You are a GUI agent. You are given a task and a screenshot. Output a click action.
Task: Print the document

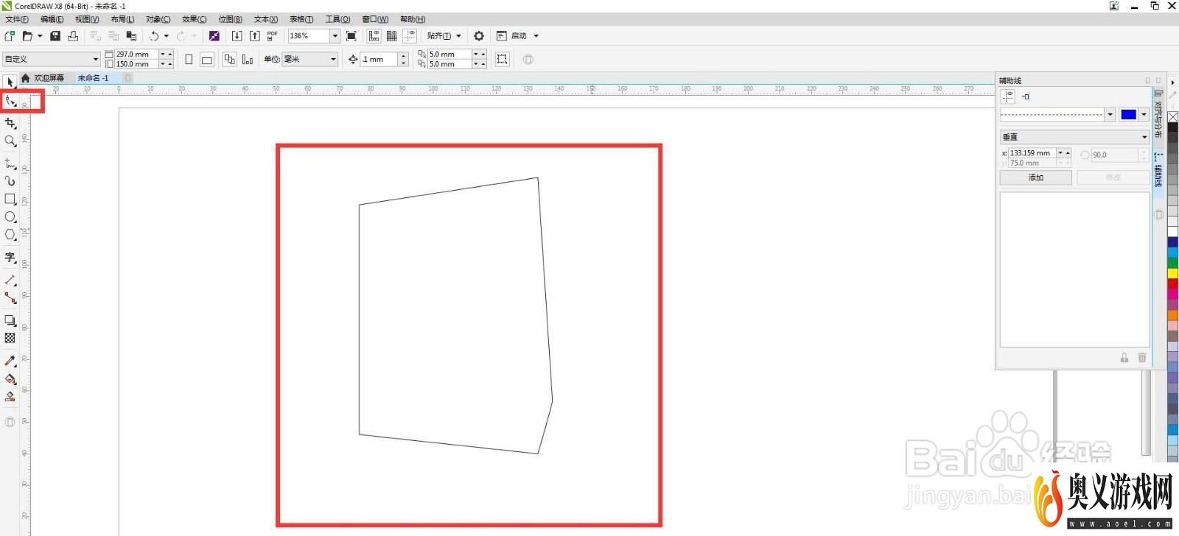point(73,35)
